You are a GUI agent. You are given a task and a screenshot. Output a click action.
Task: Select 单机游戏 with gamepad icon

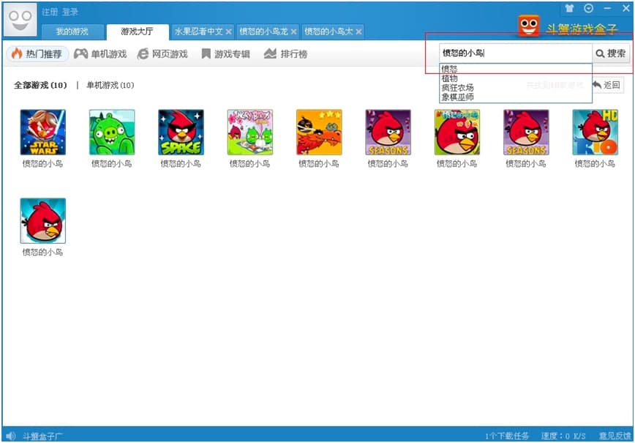click(100, 54)
